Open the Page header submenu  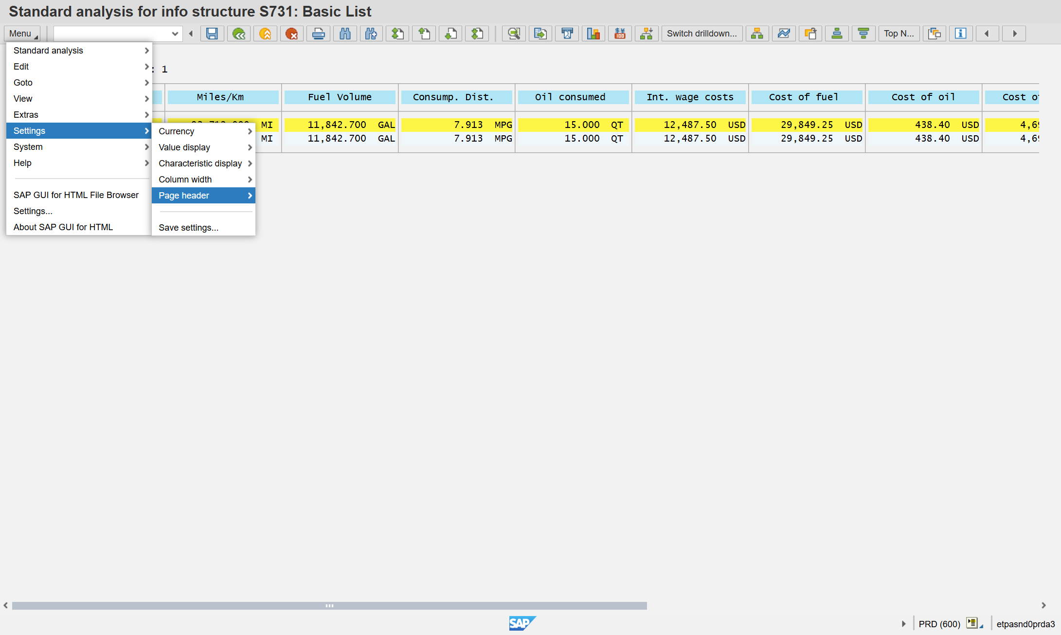[x=203, y=196]
